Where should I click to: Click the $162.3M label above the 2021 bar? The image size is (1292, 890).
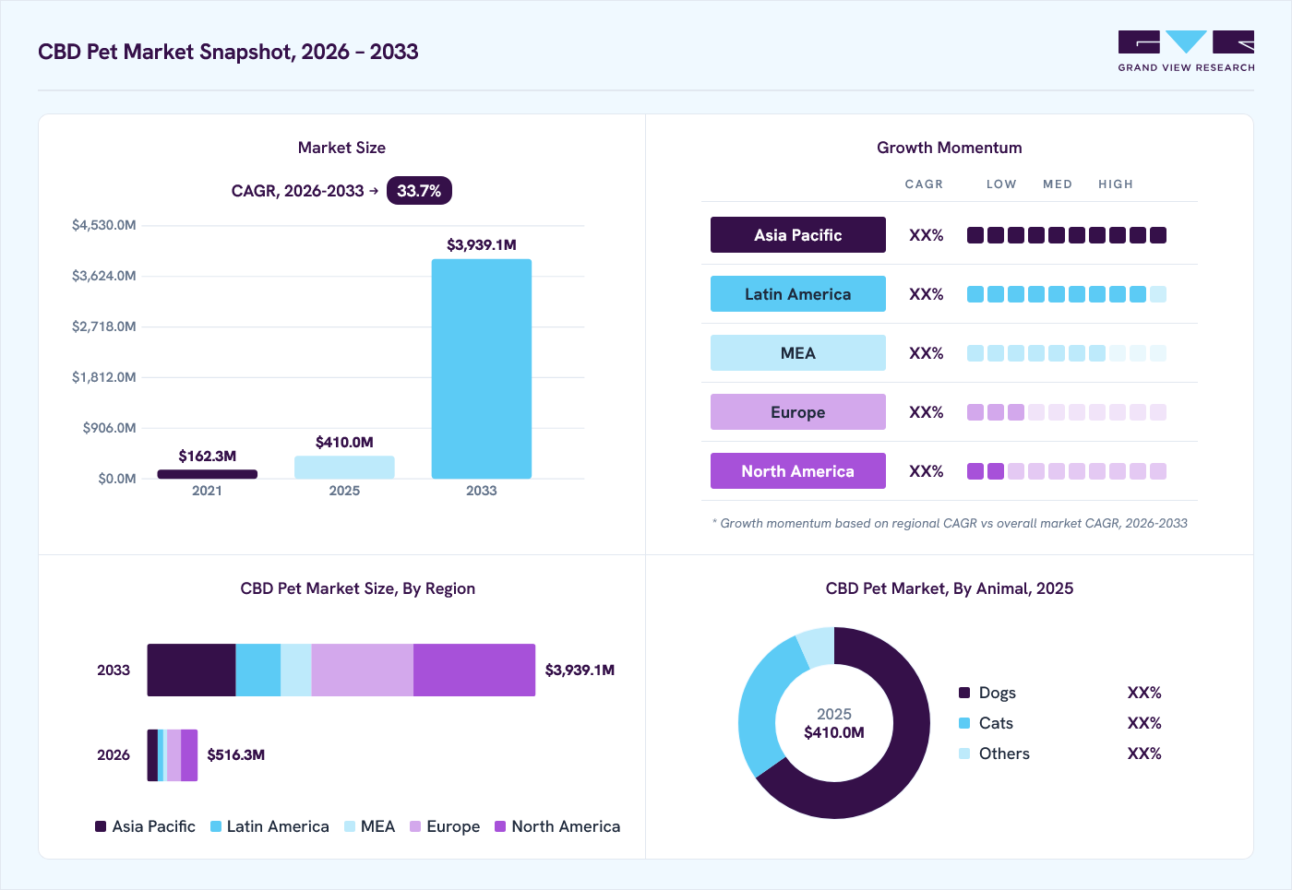coord(208,457)
